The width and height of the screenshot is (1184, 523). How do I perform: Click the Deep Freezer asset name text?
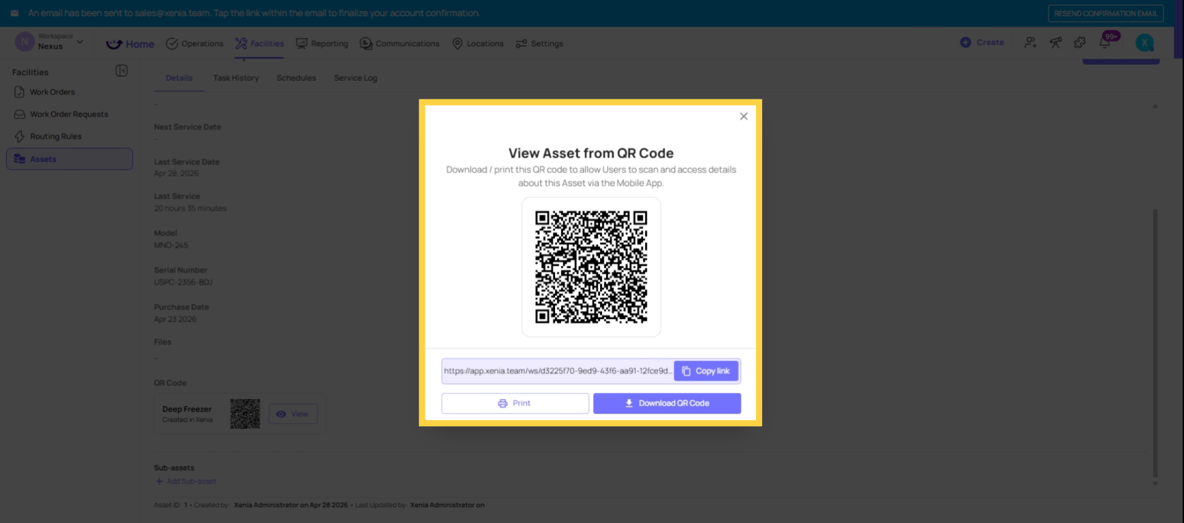pyautogui.click(x=187, y=410)
